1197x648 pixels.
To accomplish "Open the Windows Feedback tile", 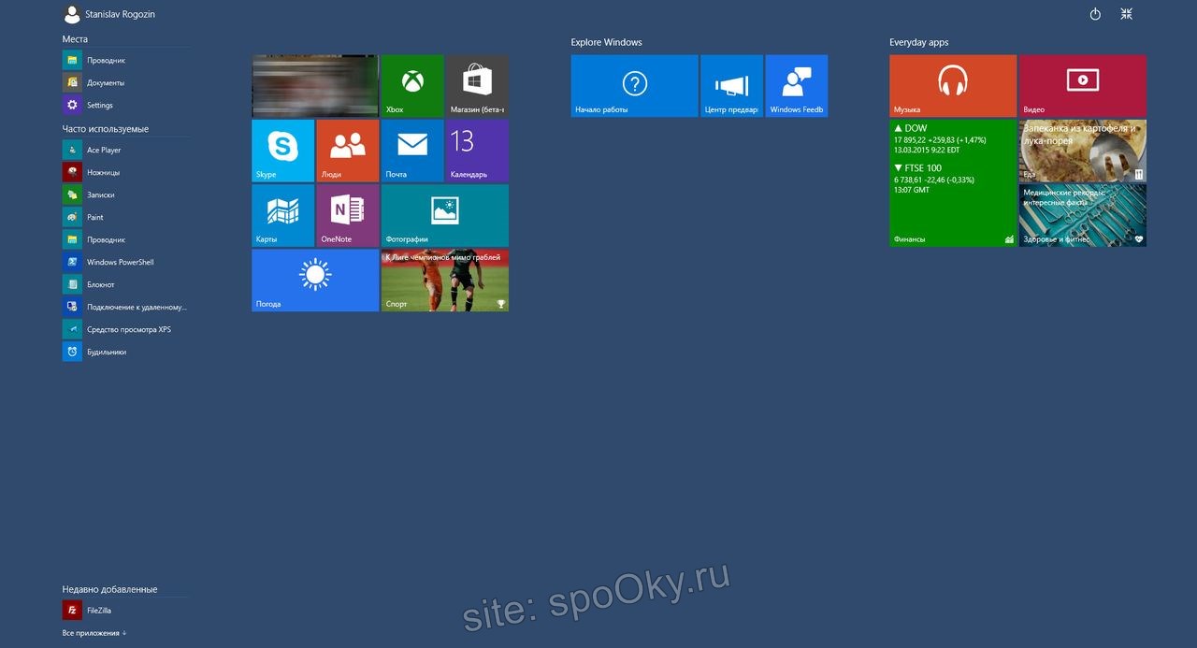I will tap(797, 86).
